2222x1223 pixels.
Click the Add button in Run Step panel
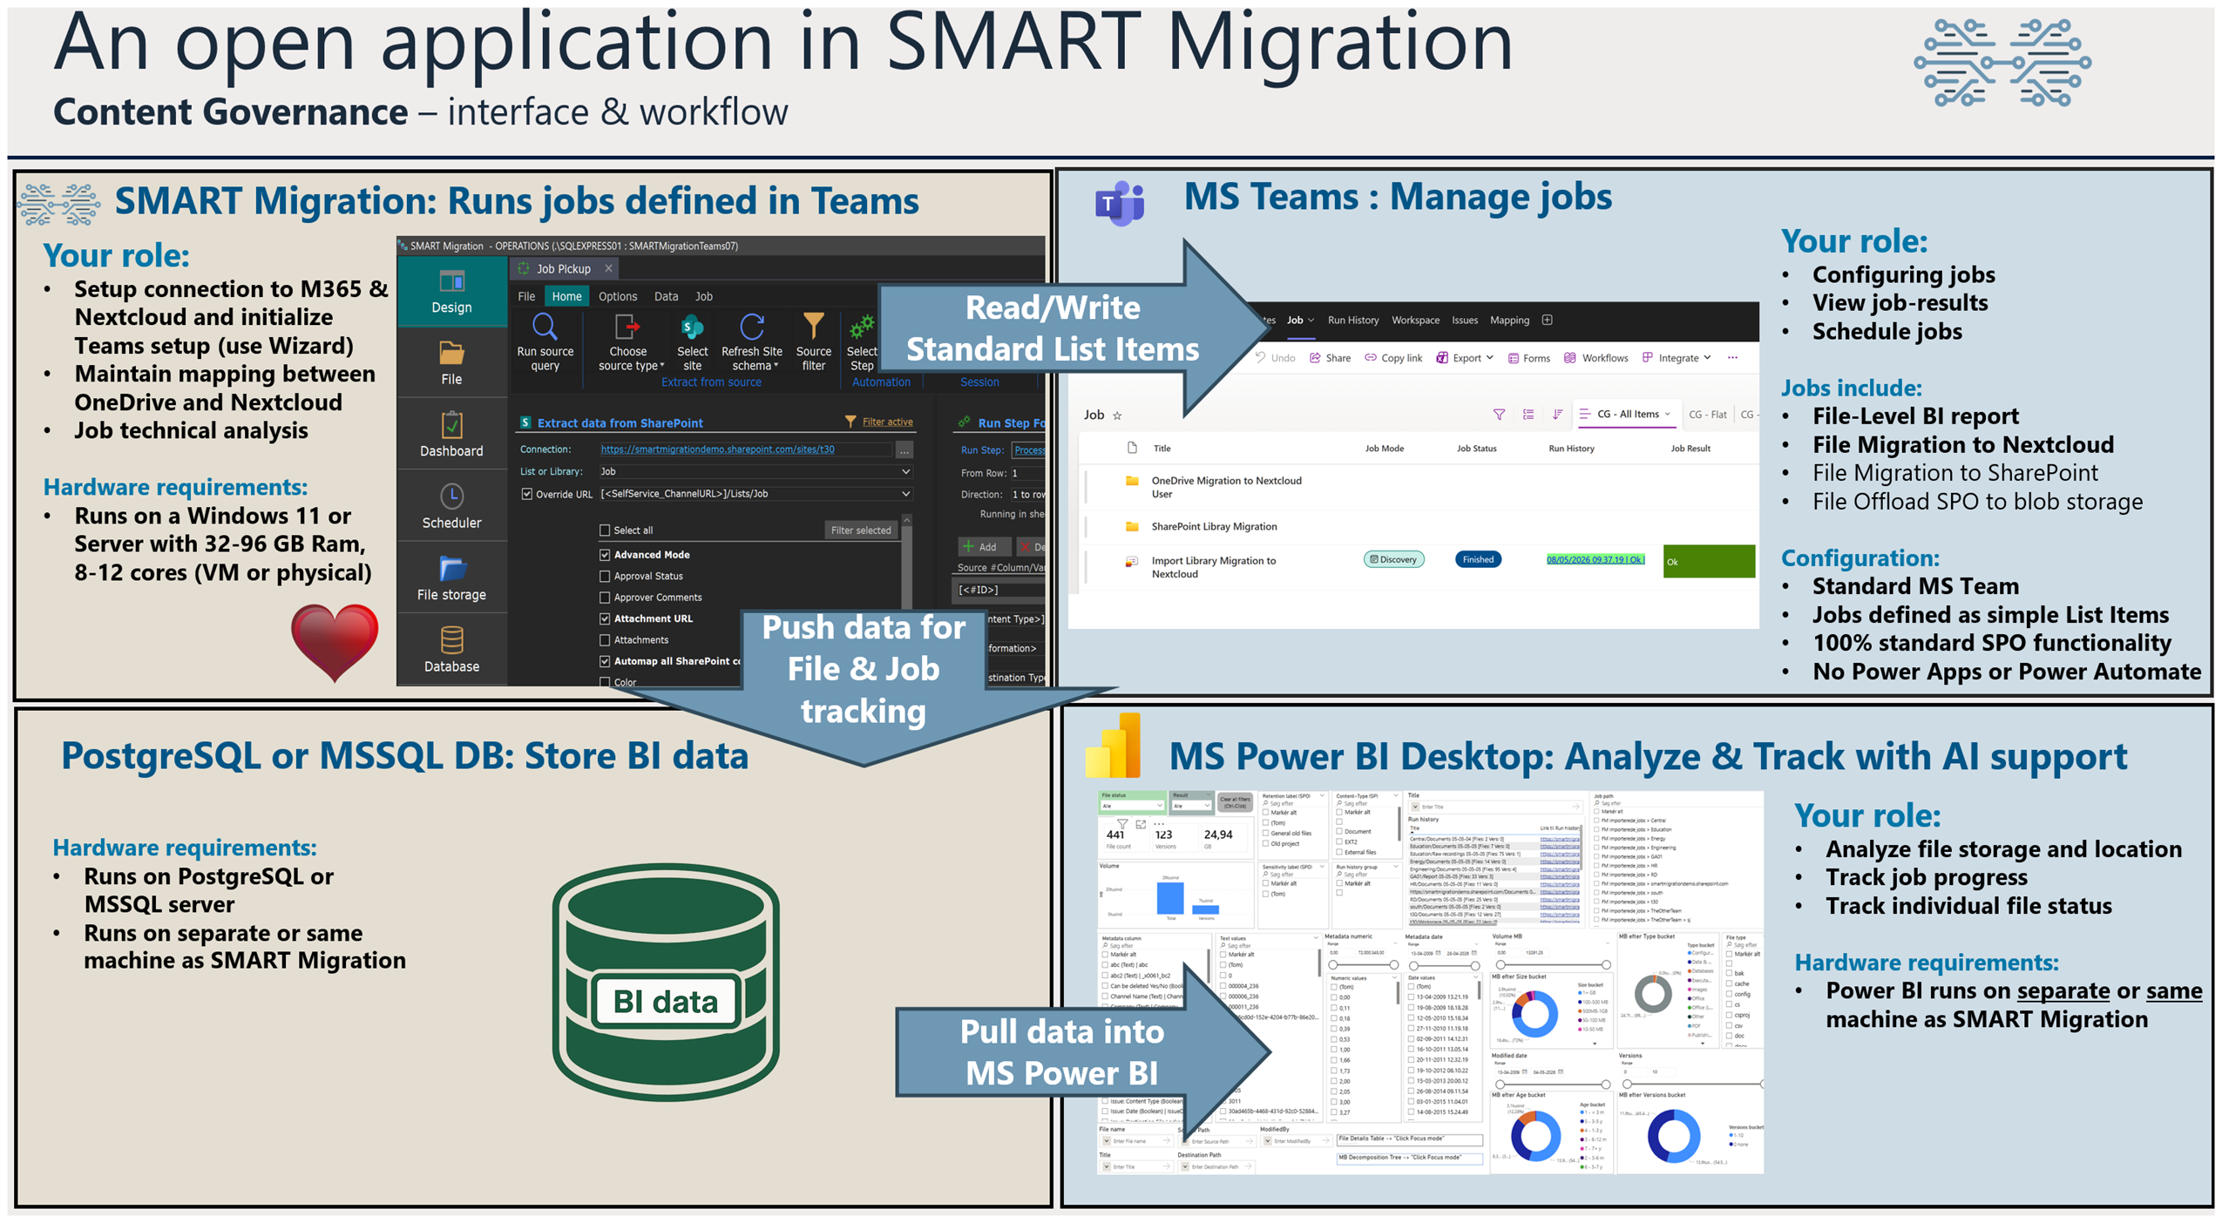(984, 546)
